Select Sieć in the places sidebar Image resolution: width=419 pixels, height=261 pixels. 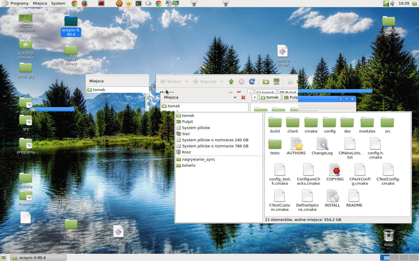(x=186, y=134)
